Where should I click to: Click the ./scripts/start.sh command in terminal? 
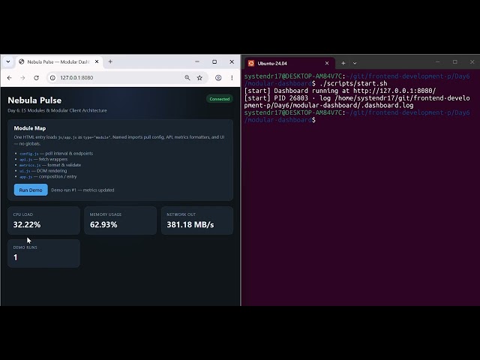[x=353, y=83]
